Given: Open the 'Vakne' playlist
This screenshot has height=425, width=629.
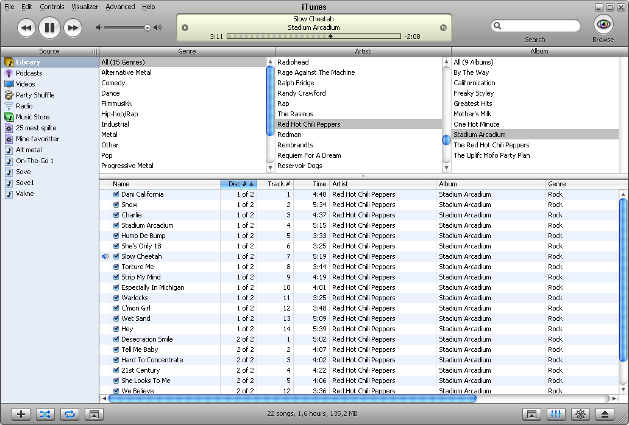Looking at the screenshot, I should pyautogui.click(x=50, y=194).
